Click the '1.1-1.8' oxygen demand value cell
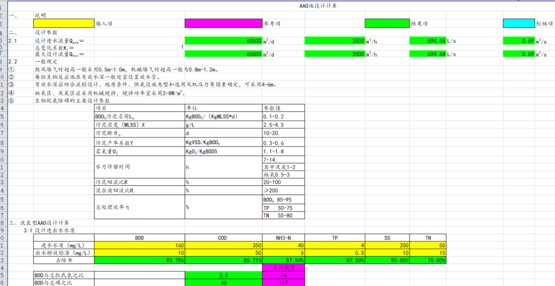 coord(283,151)
